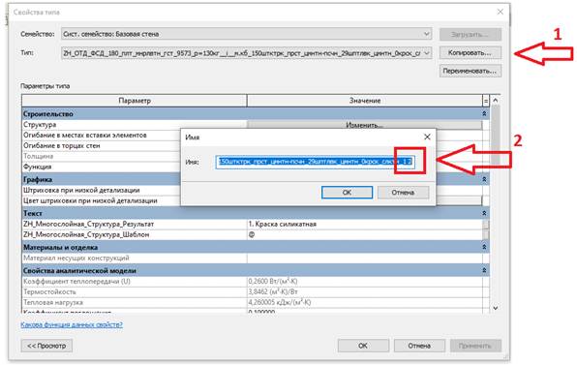Click the Изменить button for Структура
The image size is (577, 365).
364,125
